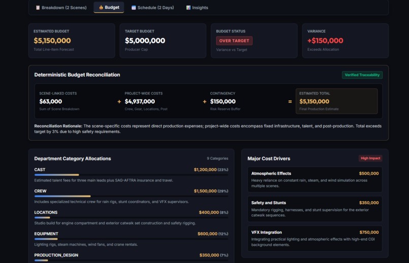409x263 pixels.
Task: Click the LOCATIONS category label
Action: pyautogui.click(x=46, y=212)
